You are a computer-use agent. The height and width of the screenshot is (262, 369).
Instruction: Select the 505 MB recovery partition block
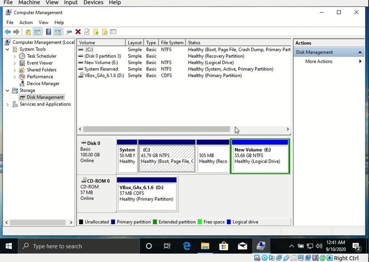coord(213,156)
